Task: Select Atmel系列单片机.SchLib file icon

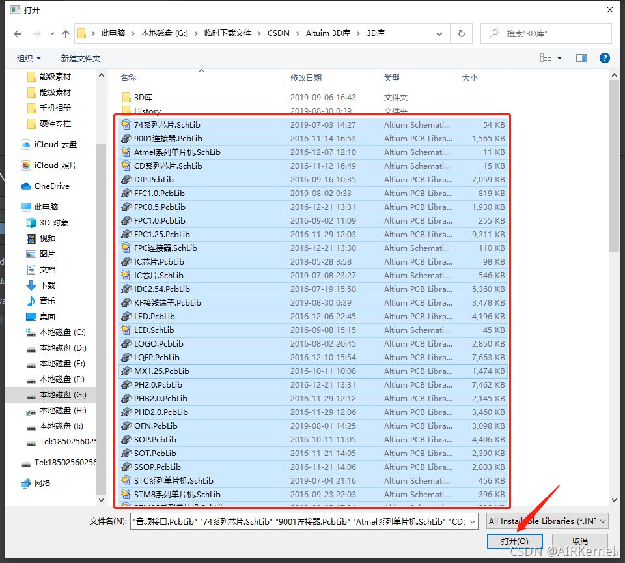Action: [x=126, y=152]
